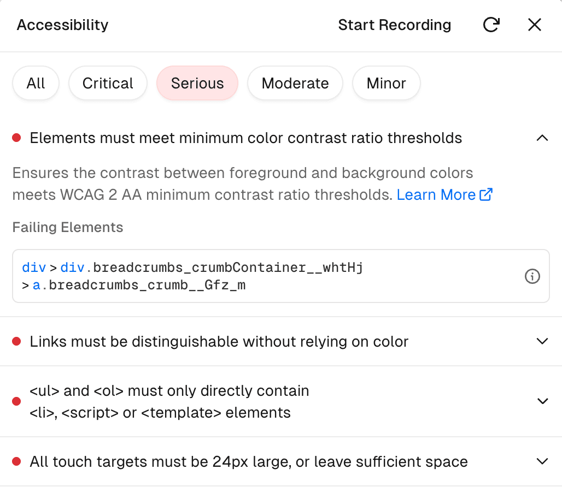Screen dimensions: 562x487
Task: Open the Learn More link
Action: [x=436, y=194]
